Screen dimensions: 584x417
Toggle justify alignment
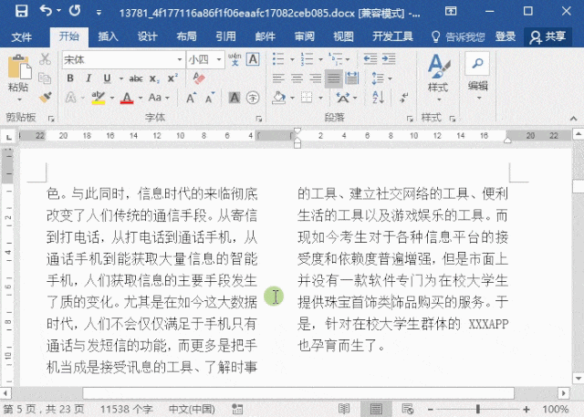point(333,78)
